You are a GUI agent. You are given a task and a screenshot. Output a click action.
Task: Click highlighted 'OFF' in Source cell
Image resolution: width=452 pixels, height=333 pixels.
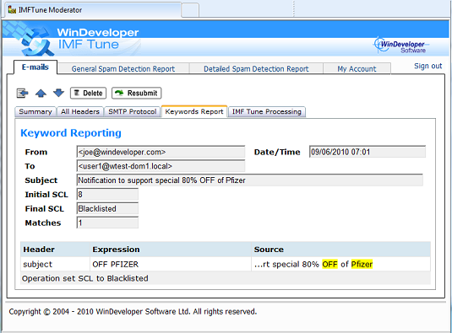(x=329, y=264)
